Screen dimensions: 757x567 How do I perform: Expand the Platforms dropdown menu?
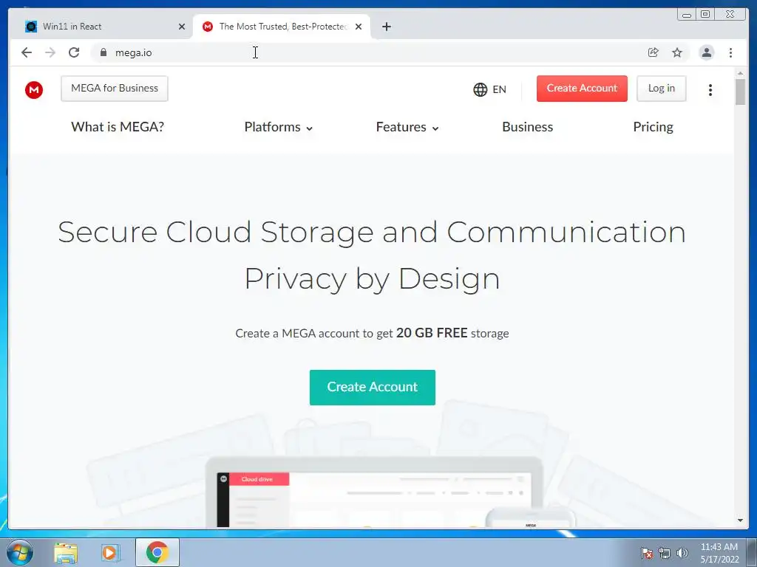(x=279, y=127)
